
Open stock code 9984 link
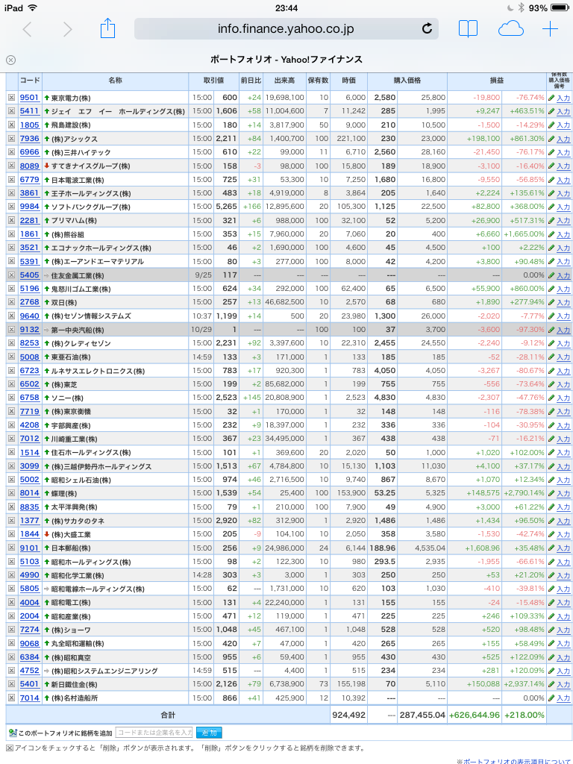(x=29, y=207)
